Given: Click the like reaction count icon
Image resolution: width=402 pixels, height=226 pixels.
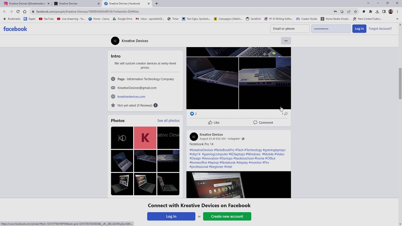Looking at the screenshot, I should click(x=192, y=114).
